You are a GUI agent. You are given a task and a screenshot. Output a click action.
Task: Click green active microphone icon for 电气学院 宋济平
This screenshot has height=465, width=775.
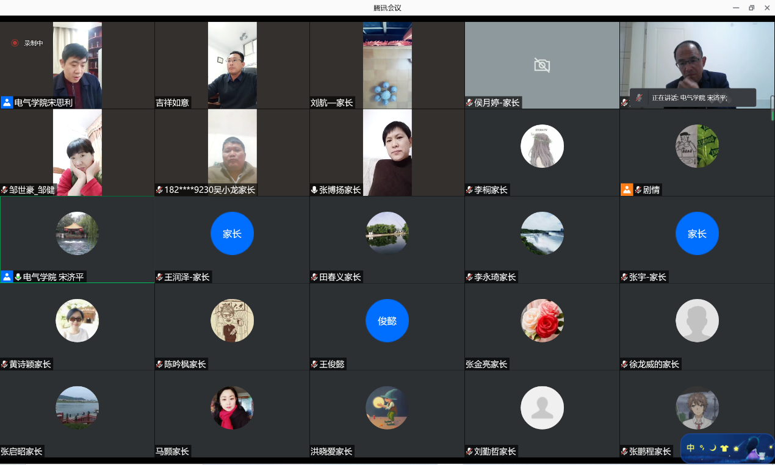18,277
